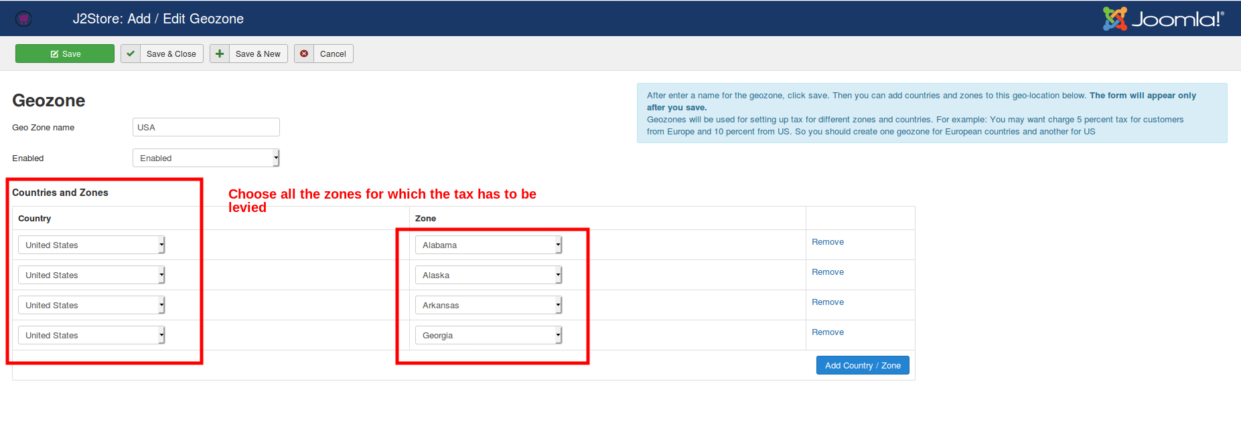Image resolution: width=1241 pixels, height=430 pixels.
Task: Click the plus icon on Save & New
Action: click(x=220, y=53)
